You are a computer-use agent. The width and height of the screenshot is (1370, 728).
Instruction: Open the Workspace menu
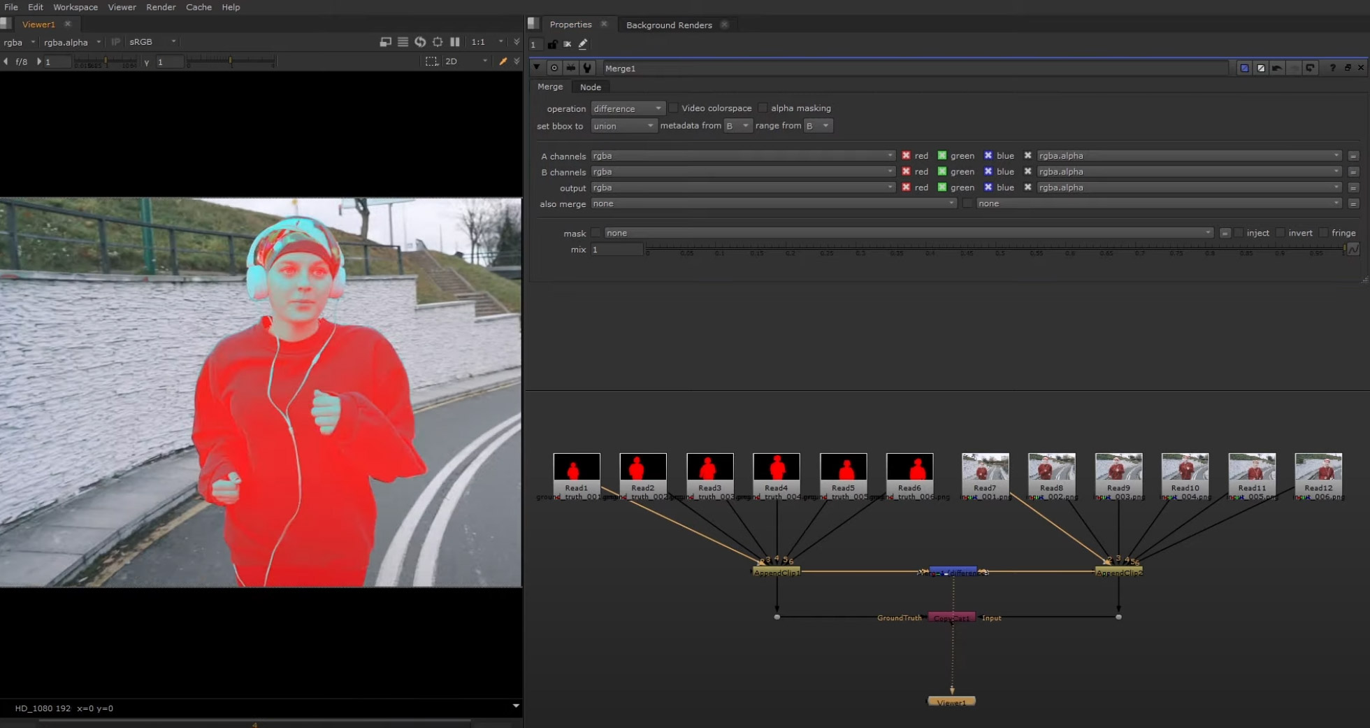(x=75, y=7)
